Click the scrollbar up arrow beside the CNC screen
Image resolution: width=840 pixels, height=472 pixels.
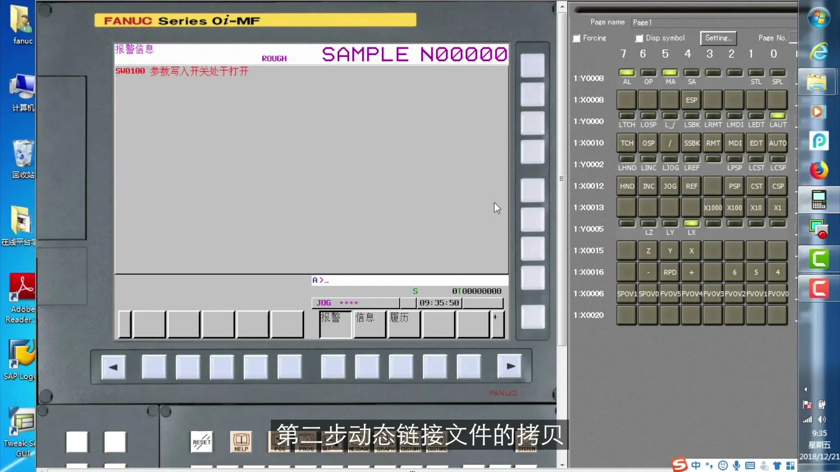(563, 6)
